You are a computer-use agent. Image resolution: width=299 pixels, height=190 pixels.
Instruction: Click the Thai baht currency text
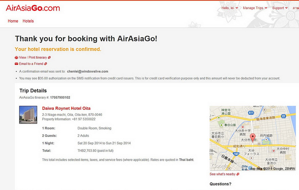tap(186, 160)
